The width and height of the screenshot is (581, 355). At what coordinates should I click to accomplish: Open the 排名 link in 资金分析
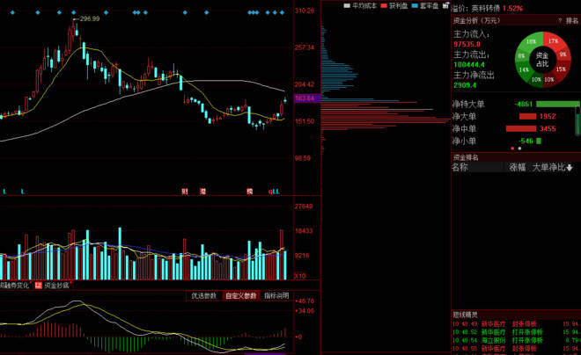point(572,21)
